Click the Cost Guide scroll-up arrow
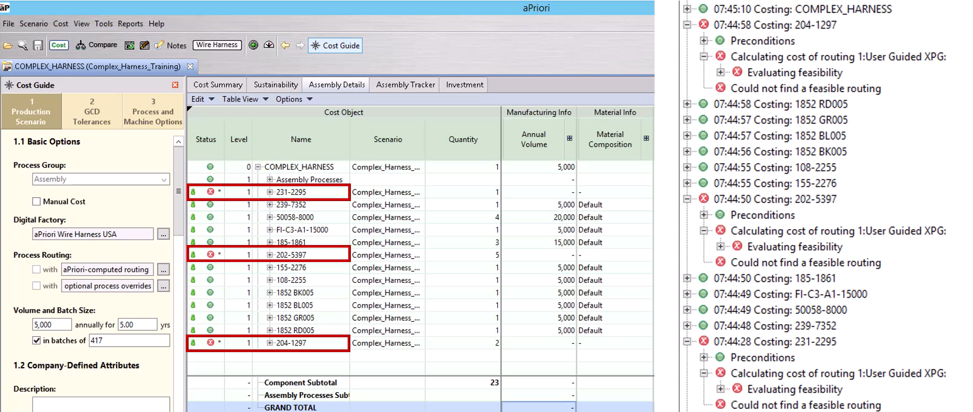The height and width of the screenshot is (412, 973). 178,142
